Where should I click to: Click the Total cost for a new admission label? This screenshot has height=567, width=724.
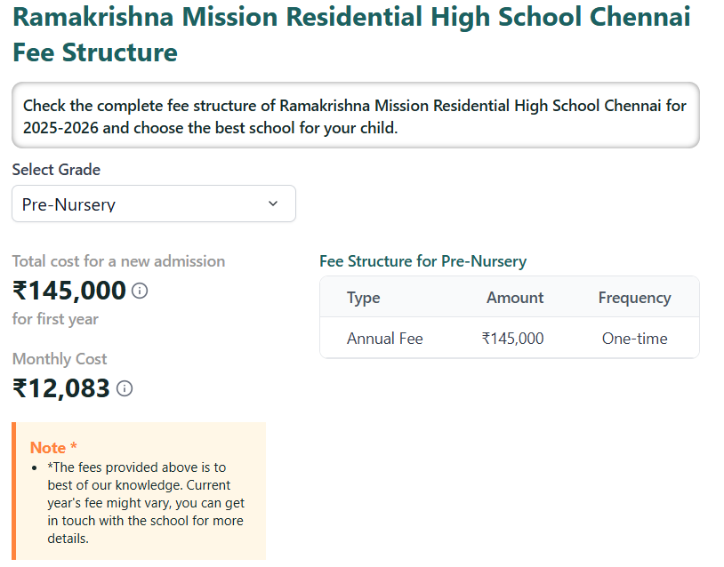click(118, 261)
